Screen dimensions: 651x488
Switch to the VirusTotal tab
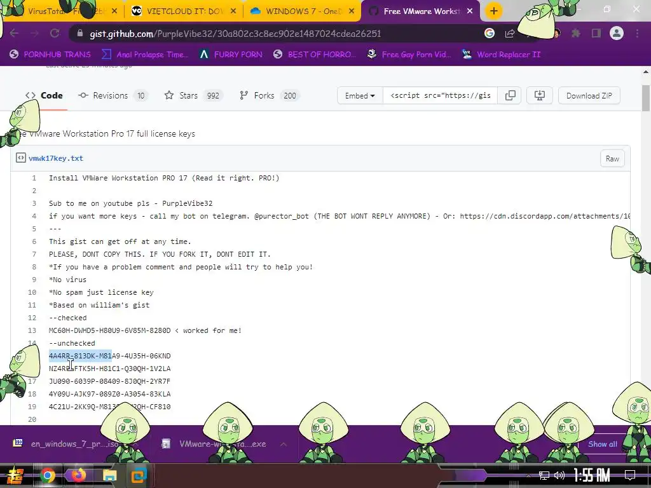[62, 11]
